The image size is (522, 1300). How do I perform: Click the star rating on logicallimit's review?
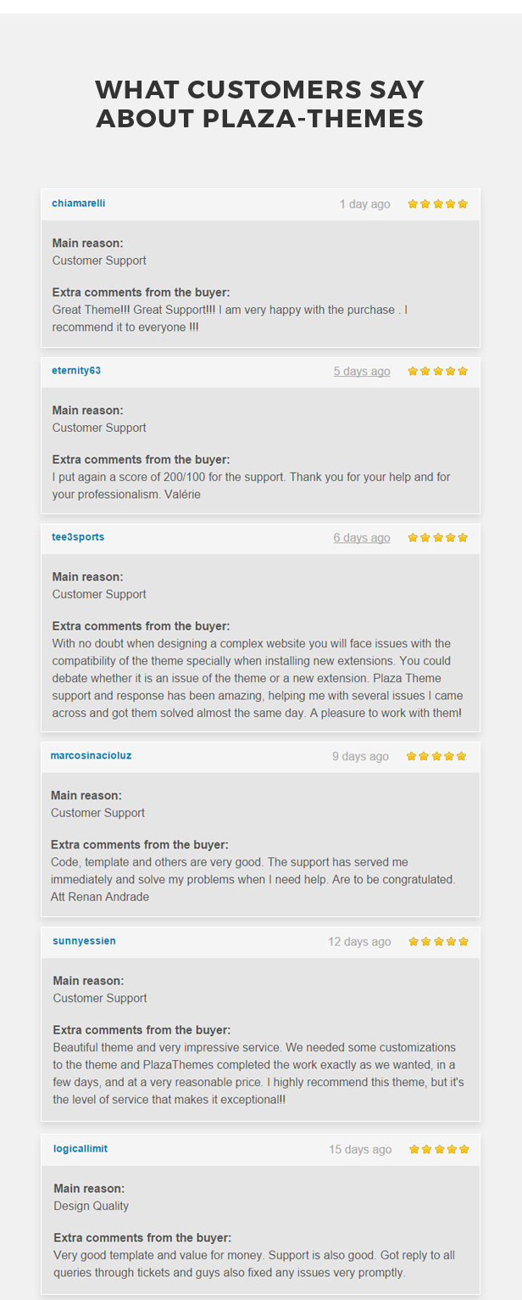(x=439, y=1149)
